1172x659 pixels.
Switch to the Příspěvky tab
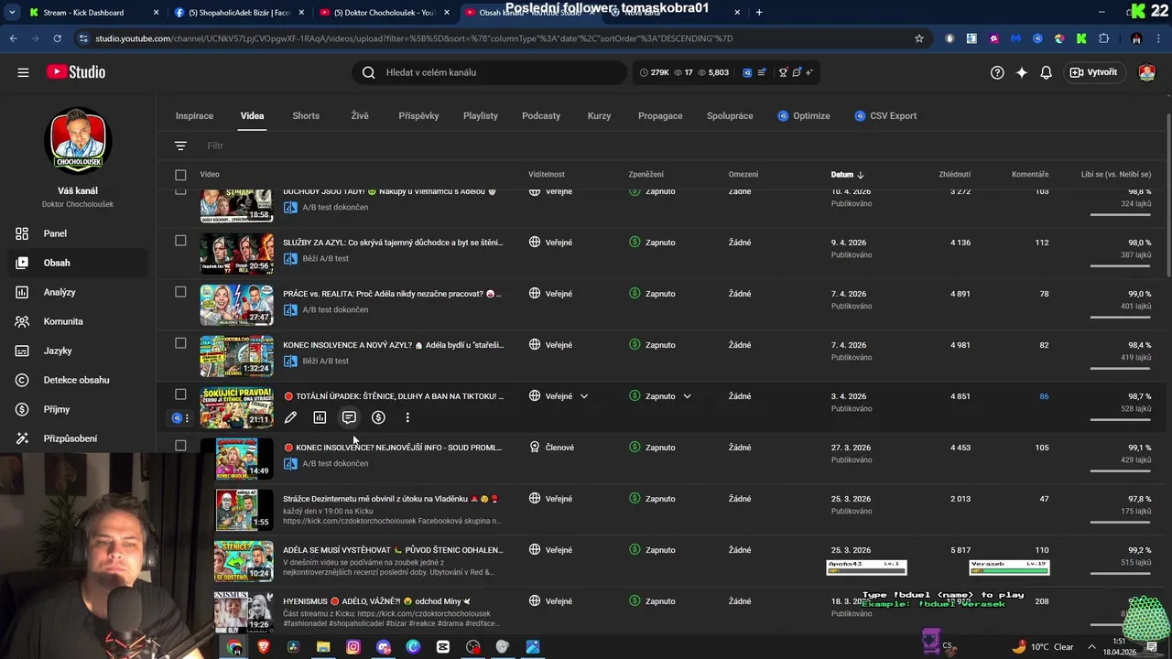click(x=418, y=116)
